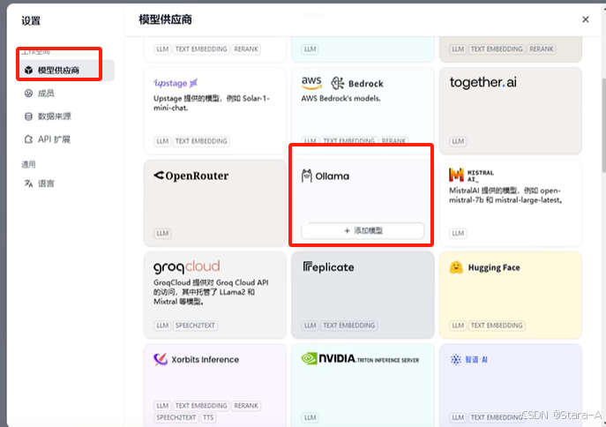Select the AWS logo
Image resolution: width=606 pixels, height=427 pixels.
[x=311, y=83]
